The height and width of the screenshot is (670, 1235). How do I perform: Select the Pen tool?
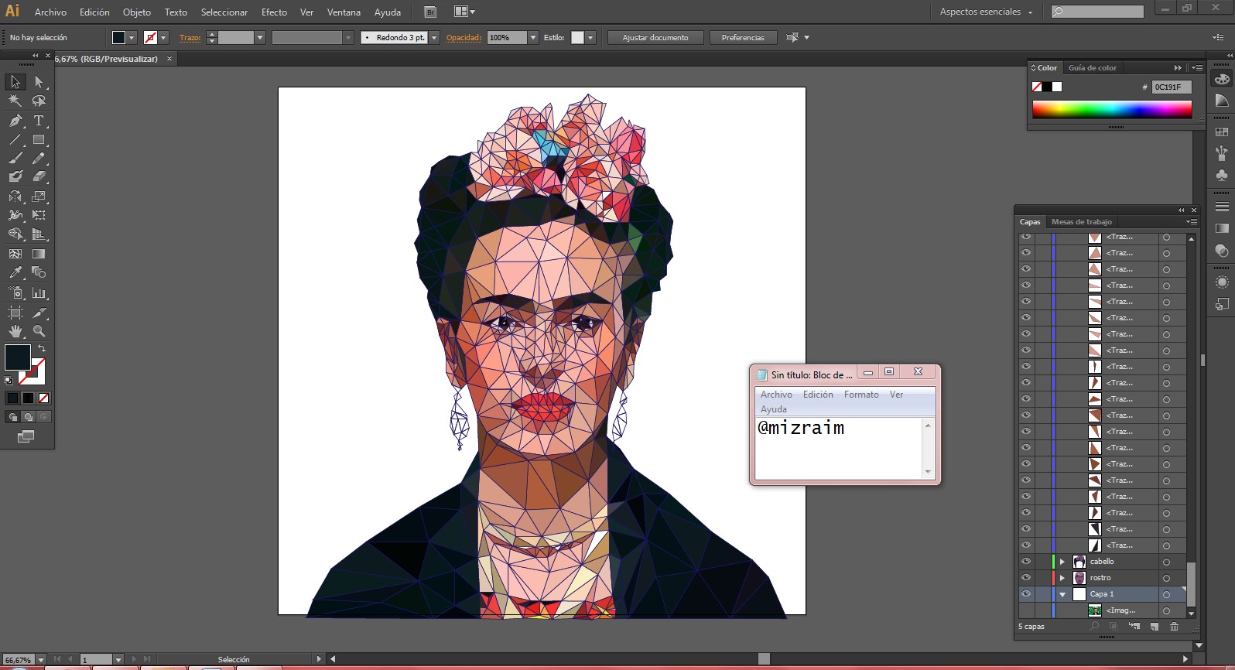pos(15,121)
